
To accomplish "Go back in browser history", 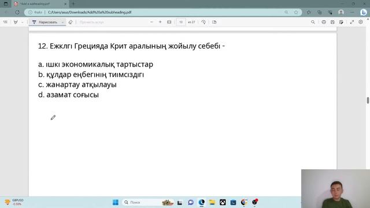I will pyautogui.click(x=6, y=12).
